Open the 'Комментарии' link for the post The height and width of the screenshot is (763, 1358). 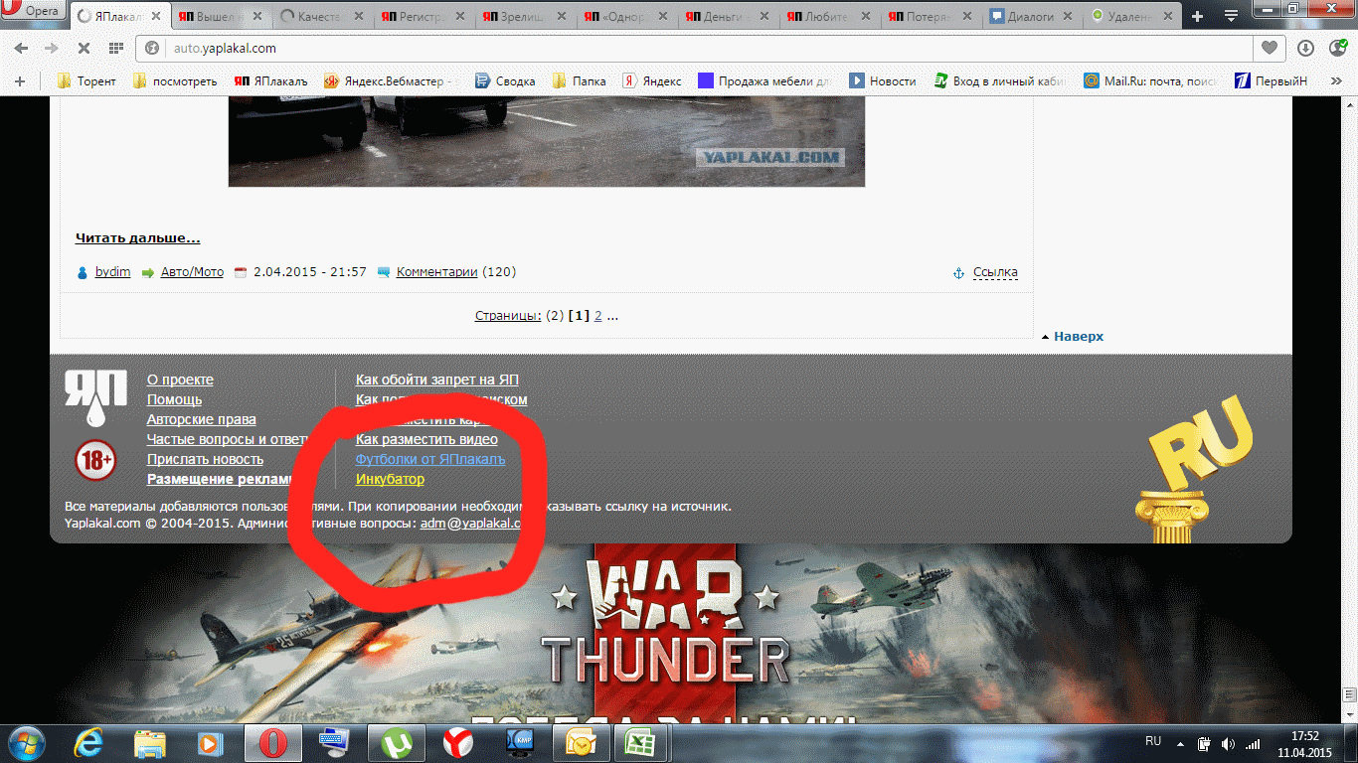pos(436,272)
